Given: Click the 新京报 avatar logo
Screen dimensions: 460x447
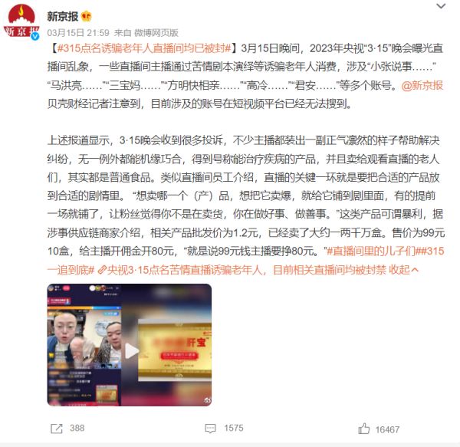Looking at the screenshot, I should tap(21, 21).
